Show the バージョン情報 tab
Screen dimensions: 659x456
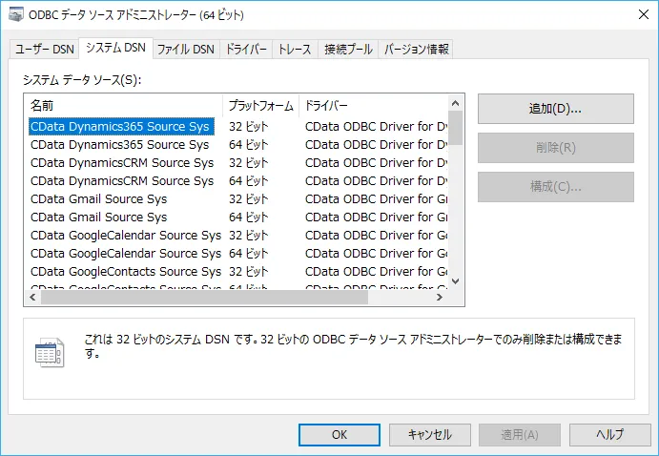click(416, 50)
